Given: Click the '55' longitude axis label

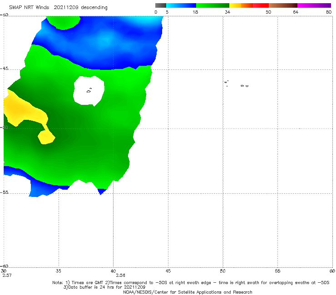Looking at the screenshot, I should point(277,271).
